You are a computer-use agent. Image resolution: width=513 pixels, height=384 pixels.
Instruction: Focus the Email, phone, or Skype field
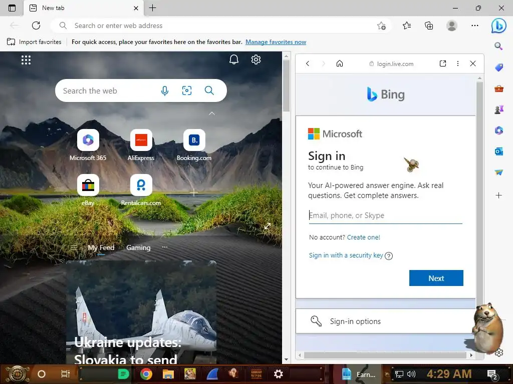tap(385, 215)
